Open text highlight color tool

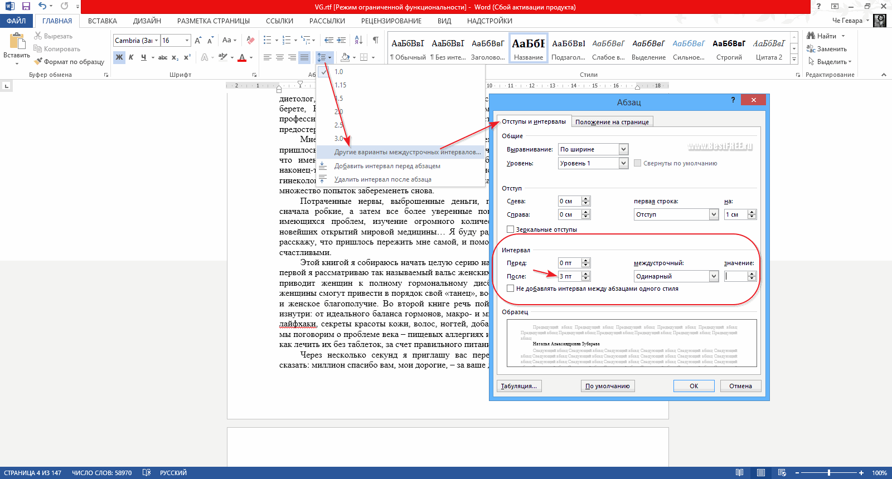[223, 57]
